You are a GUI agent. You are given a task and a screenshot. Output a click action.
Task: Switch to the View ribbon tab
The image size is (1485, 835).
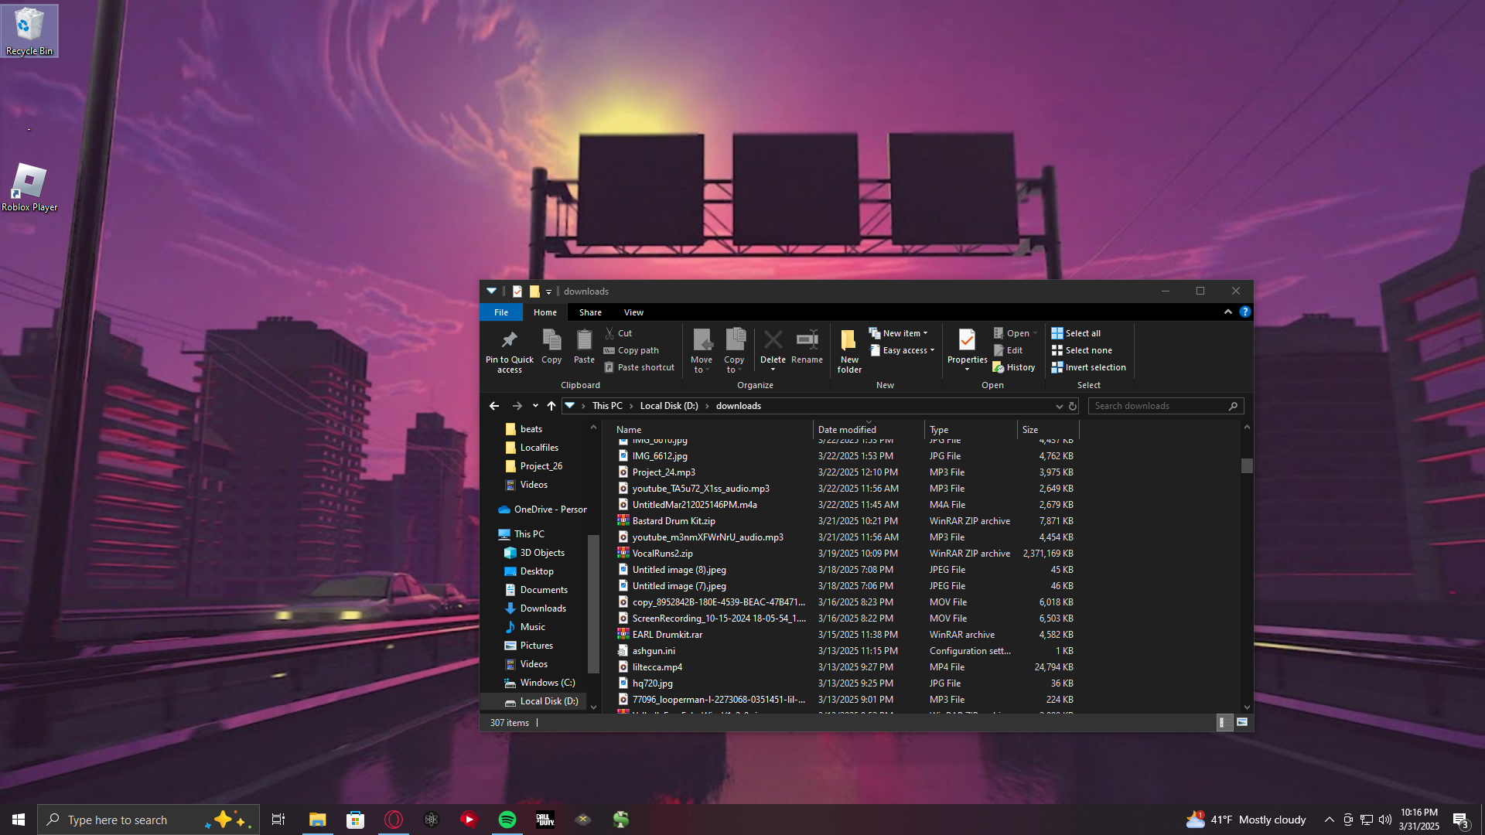[x=633, y=312]
